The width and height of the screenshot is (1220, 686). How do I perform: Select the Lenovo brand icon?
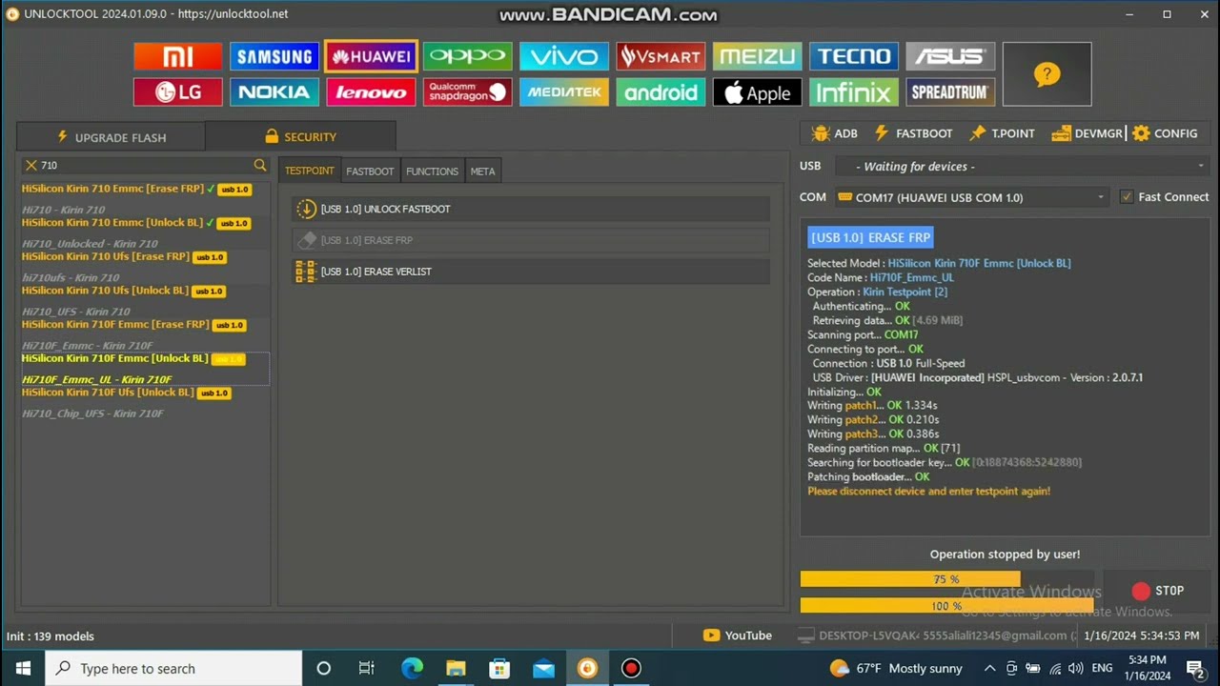coord(371,92)
